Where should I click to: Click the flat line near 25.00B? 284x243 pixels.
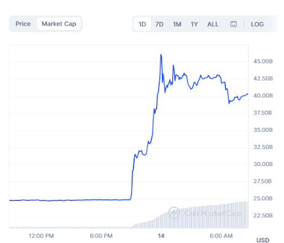pos(69,200)
